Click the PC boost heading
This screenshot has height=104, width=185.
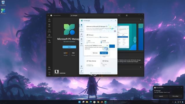pyautogui.click(x=90, y=35)
